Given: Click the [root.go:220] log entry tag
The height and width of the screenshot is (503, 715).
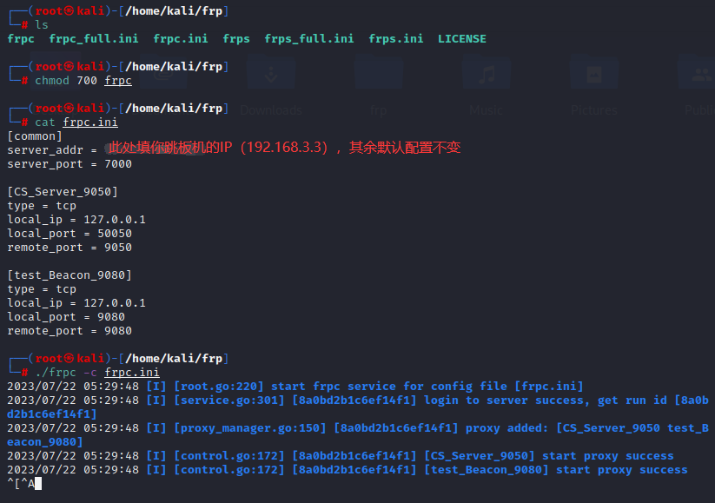Looking at the screenshot, I should 219,387.
